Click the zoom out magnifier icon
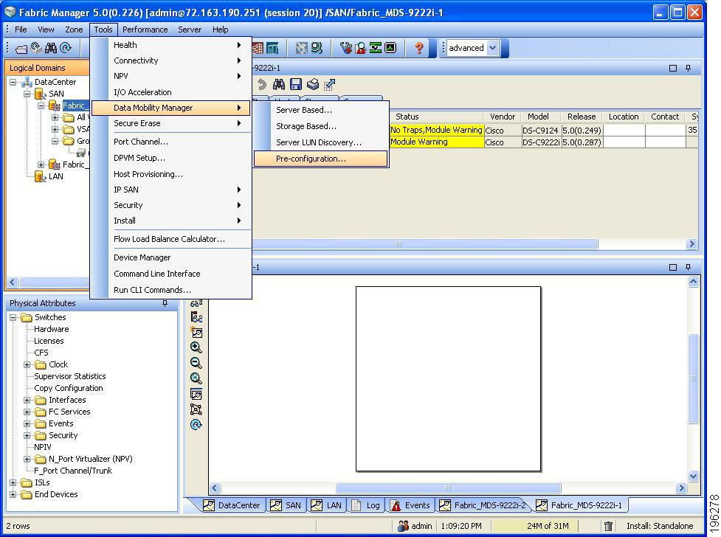Image resolution: width=721 pixels, height=537 pixels. (196, 363)
